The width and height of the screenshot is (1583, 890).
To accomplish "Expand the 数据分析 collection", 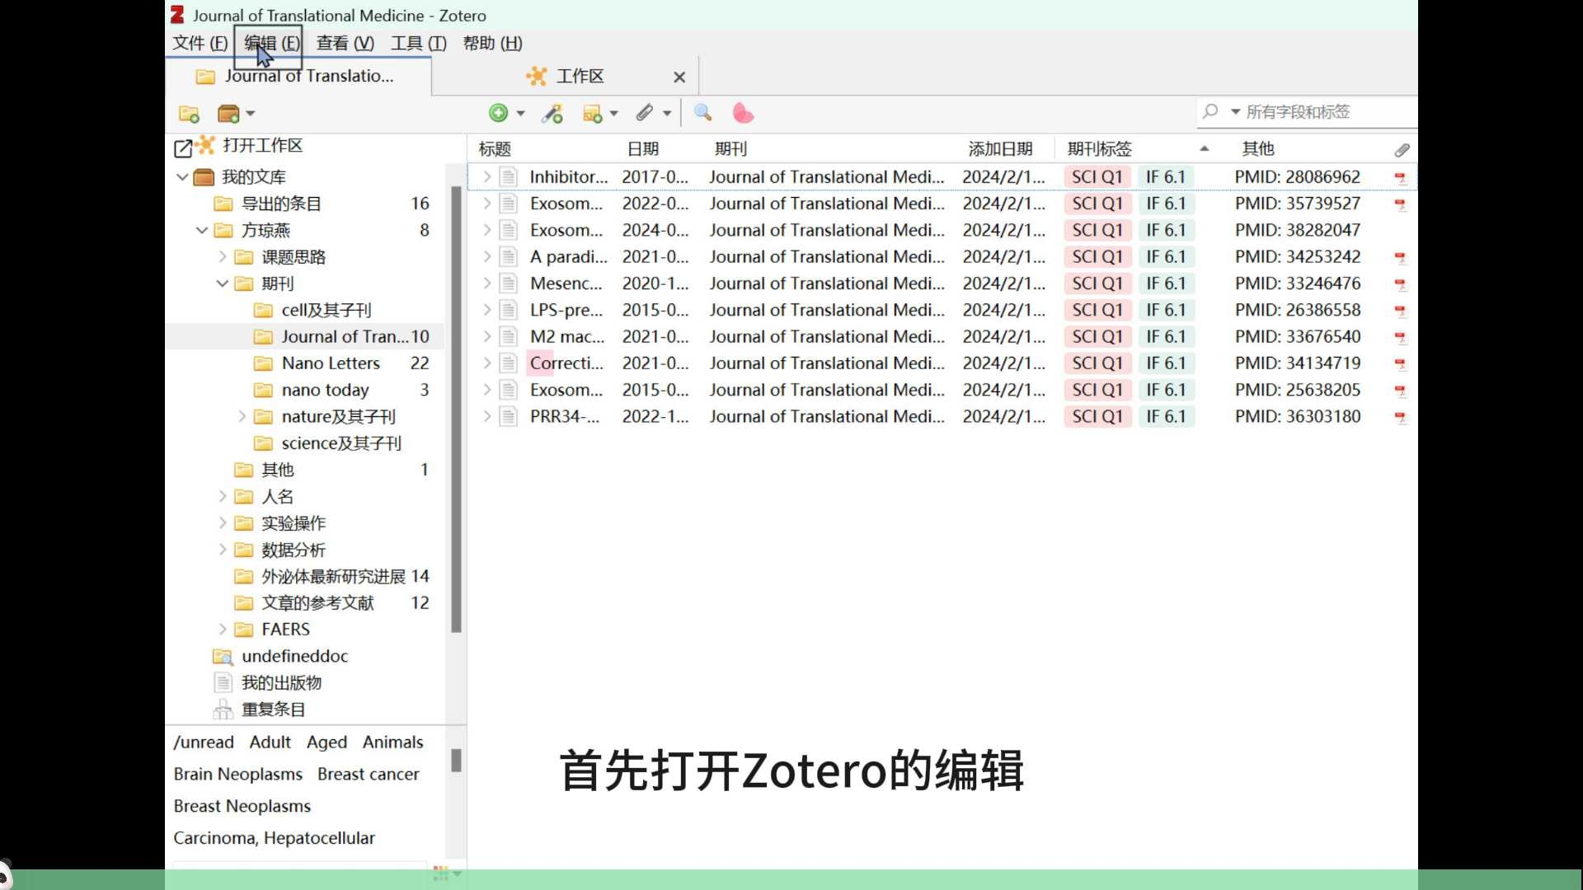I will point(223,550).
